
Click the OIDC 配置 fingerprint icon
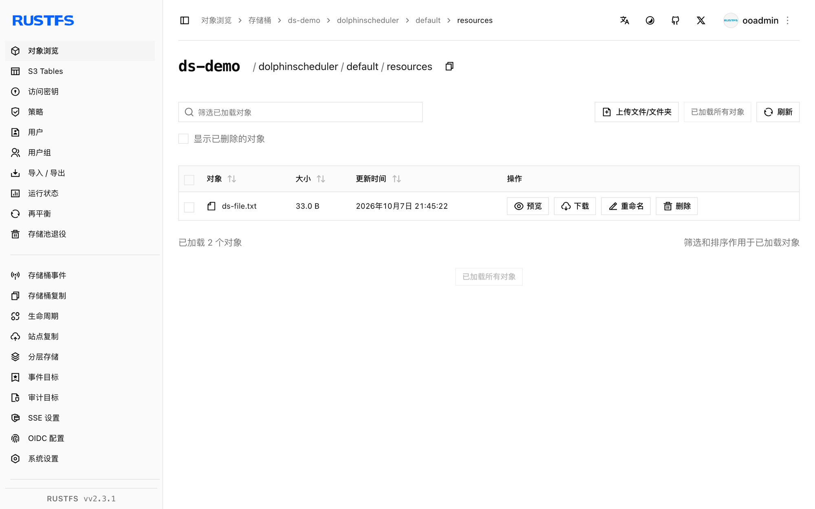click(15, 439)
